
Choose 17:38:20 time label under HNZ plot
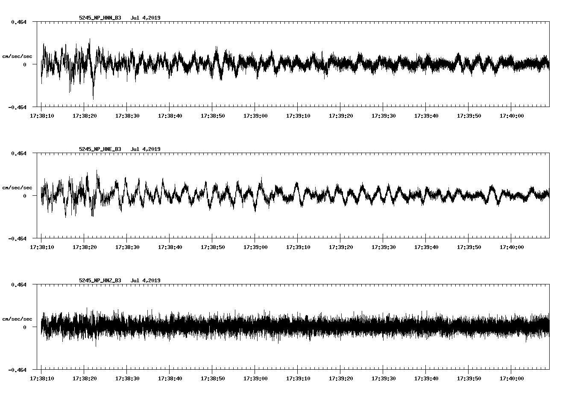pos(85,378)
